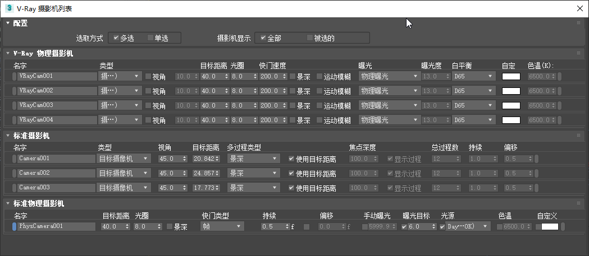Viewport: 589px width, 256px height.
Task: Toggle 视角 checkbox for VRayCam003
Action: coord(148,106)
